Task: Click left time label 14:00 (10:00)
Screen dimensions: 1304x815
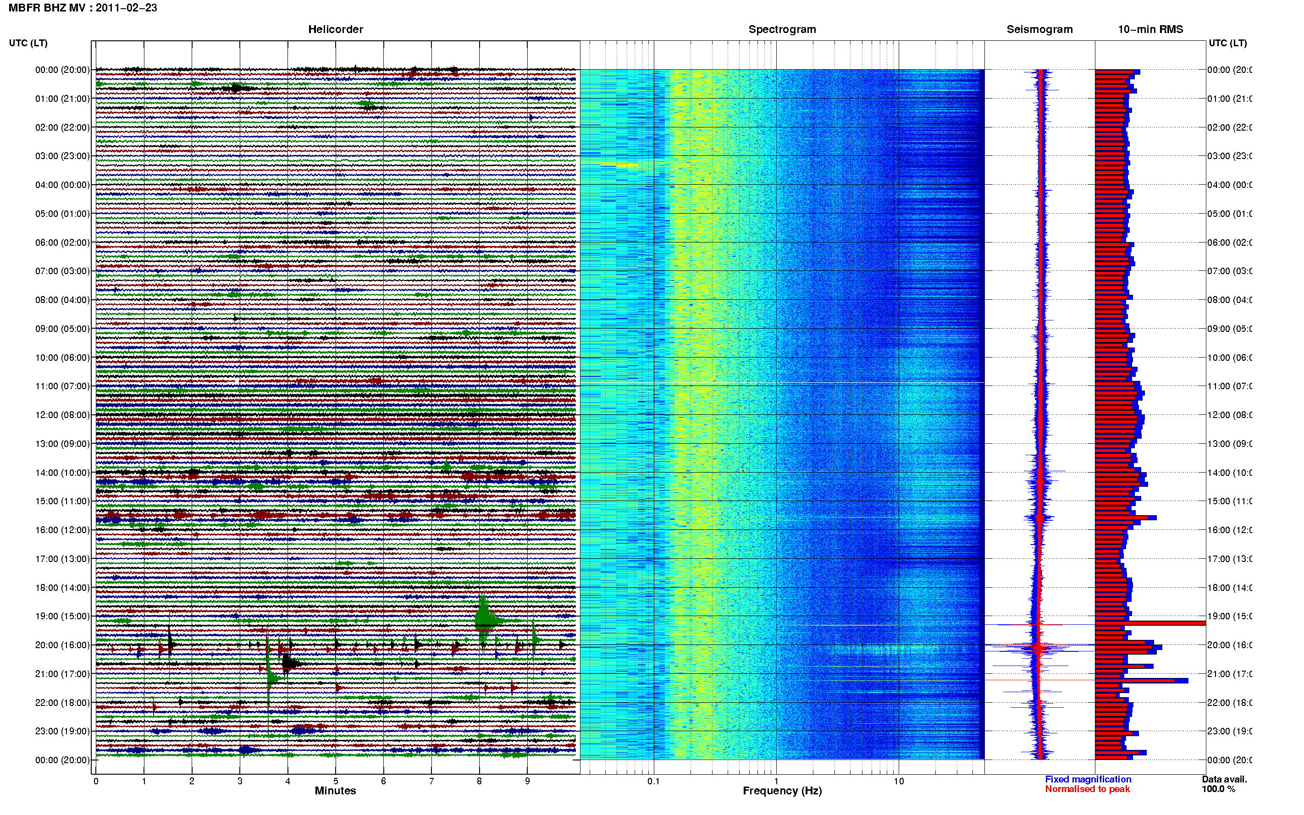Action: pyautogui.click(x=62, y=473)
